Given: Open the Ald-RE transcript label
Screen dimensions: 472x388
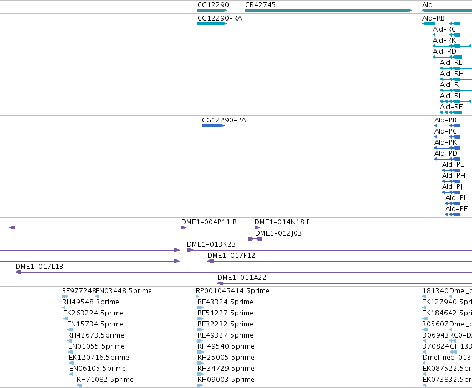Looking at the screenshot, I should [451, 107].
